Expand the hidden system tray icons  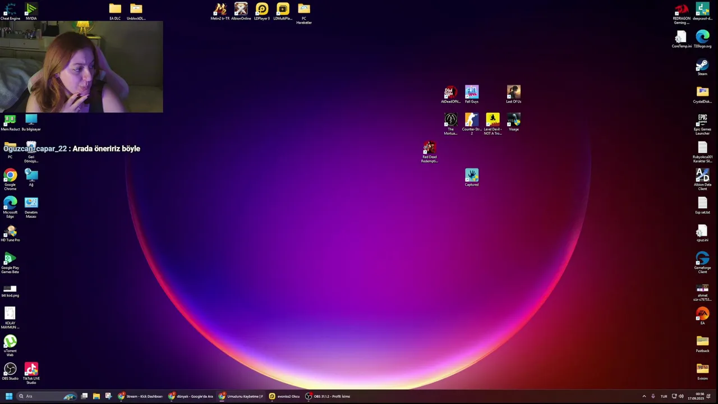point(644,396)
